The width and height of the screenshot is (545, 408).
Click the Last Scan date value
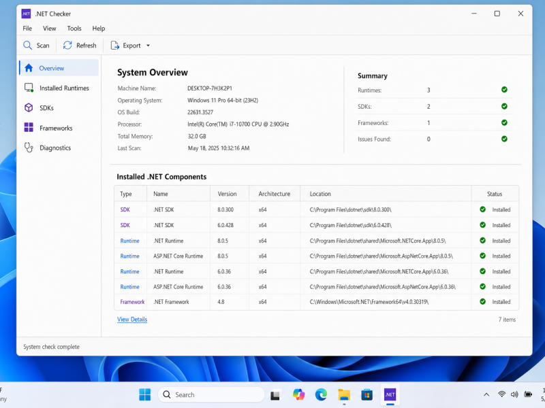219,148
